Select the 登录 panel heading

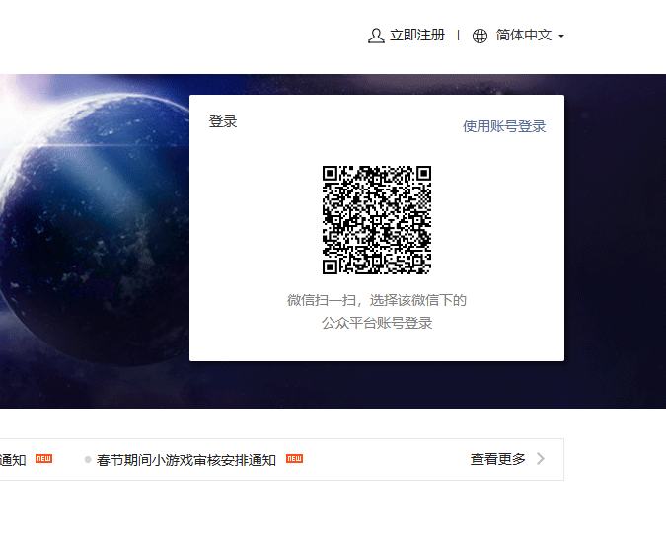click(223, 121)
